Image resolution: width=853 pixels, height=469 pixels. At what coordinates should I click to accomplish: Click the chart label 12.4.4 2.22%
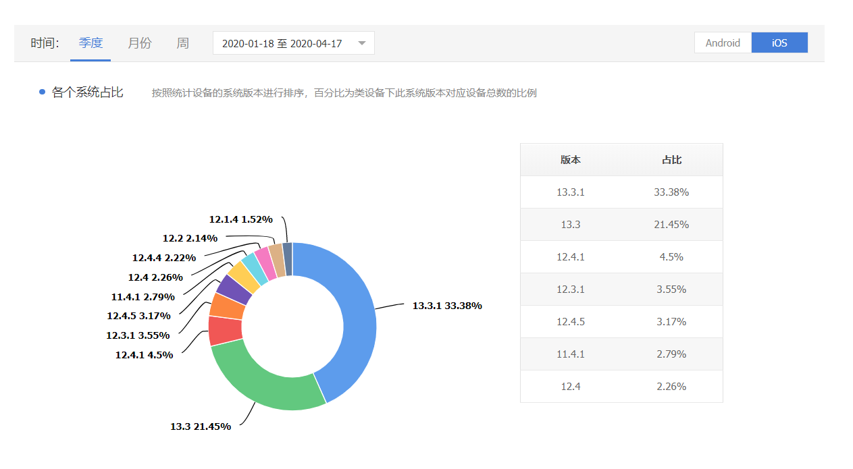164,257
